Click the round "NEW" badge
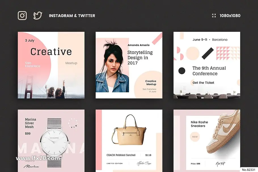Viewport: 258px width, 172px height. [x=195, y=137]
